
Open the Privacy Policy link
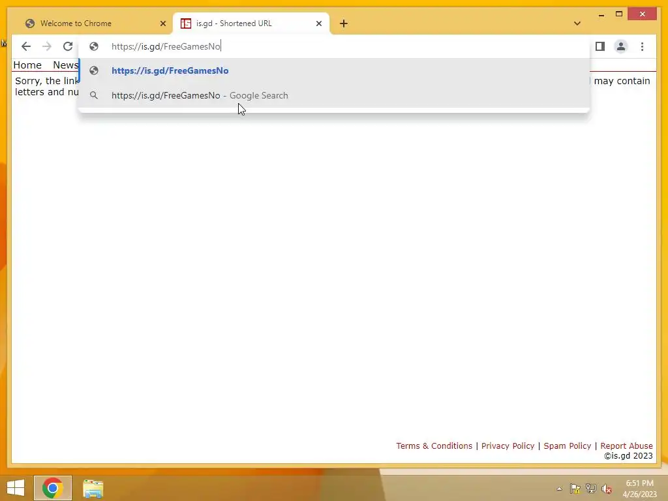(508, 446)
